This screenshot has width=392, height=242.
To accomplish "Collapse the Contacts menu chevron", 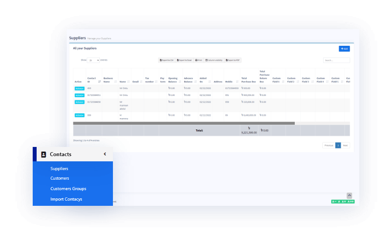I will (105, 154).
